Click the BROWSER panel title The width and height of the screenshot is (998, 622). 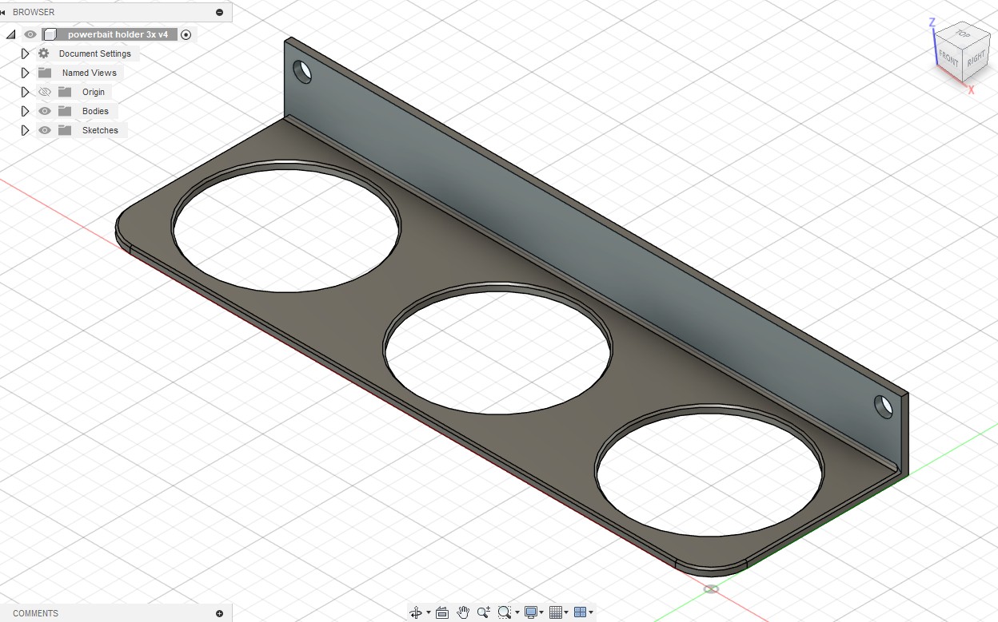34,12
